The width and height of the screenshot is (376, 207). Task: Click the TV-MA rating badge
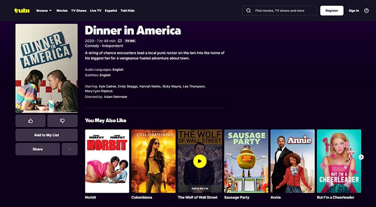point(130,41)
